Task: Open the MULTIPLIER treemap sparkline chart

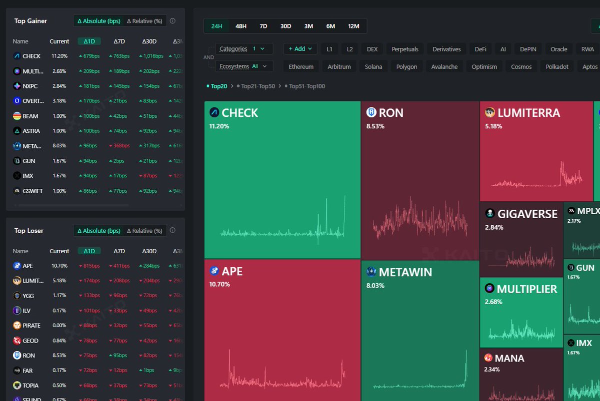Action: pyautogui.click(x=521, y=330)
